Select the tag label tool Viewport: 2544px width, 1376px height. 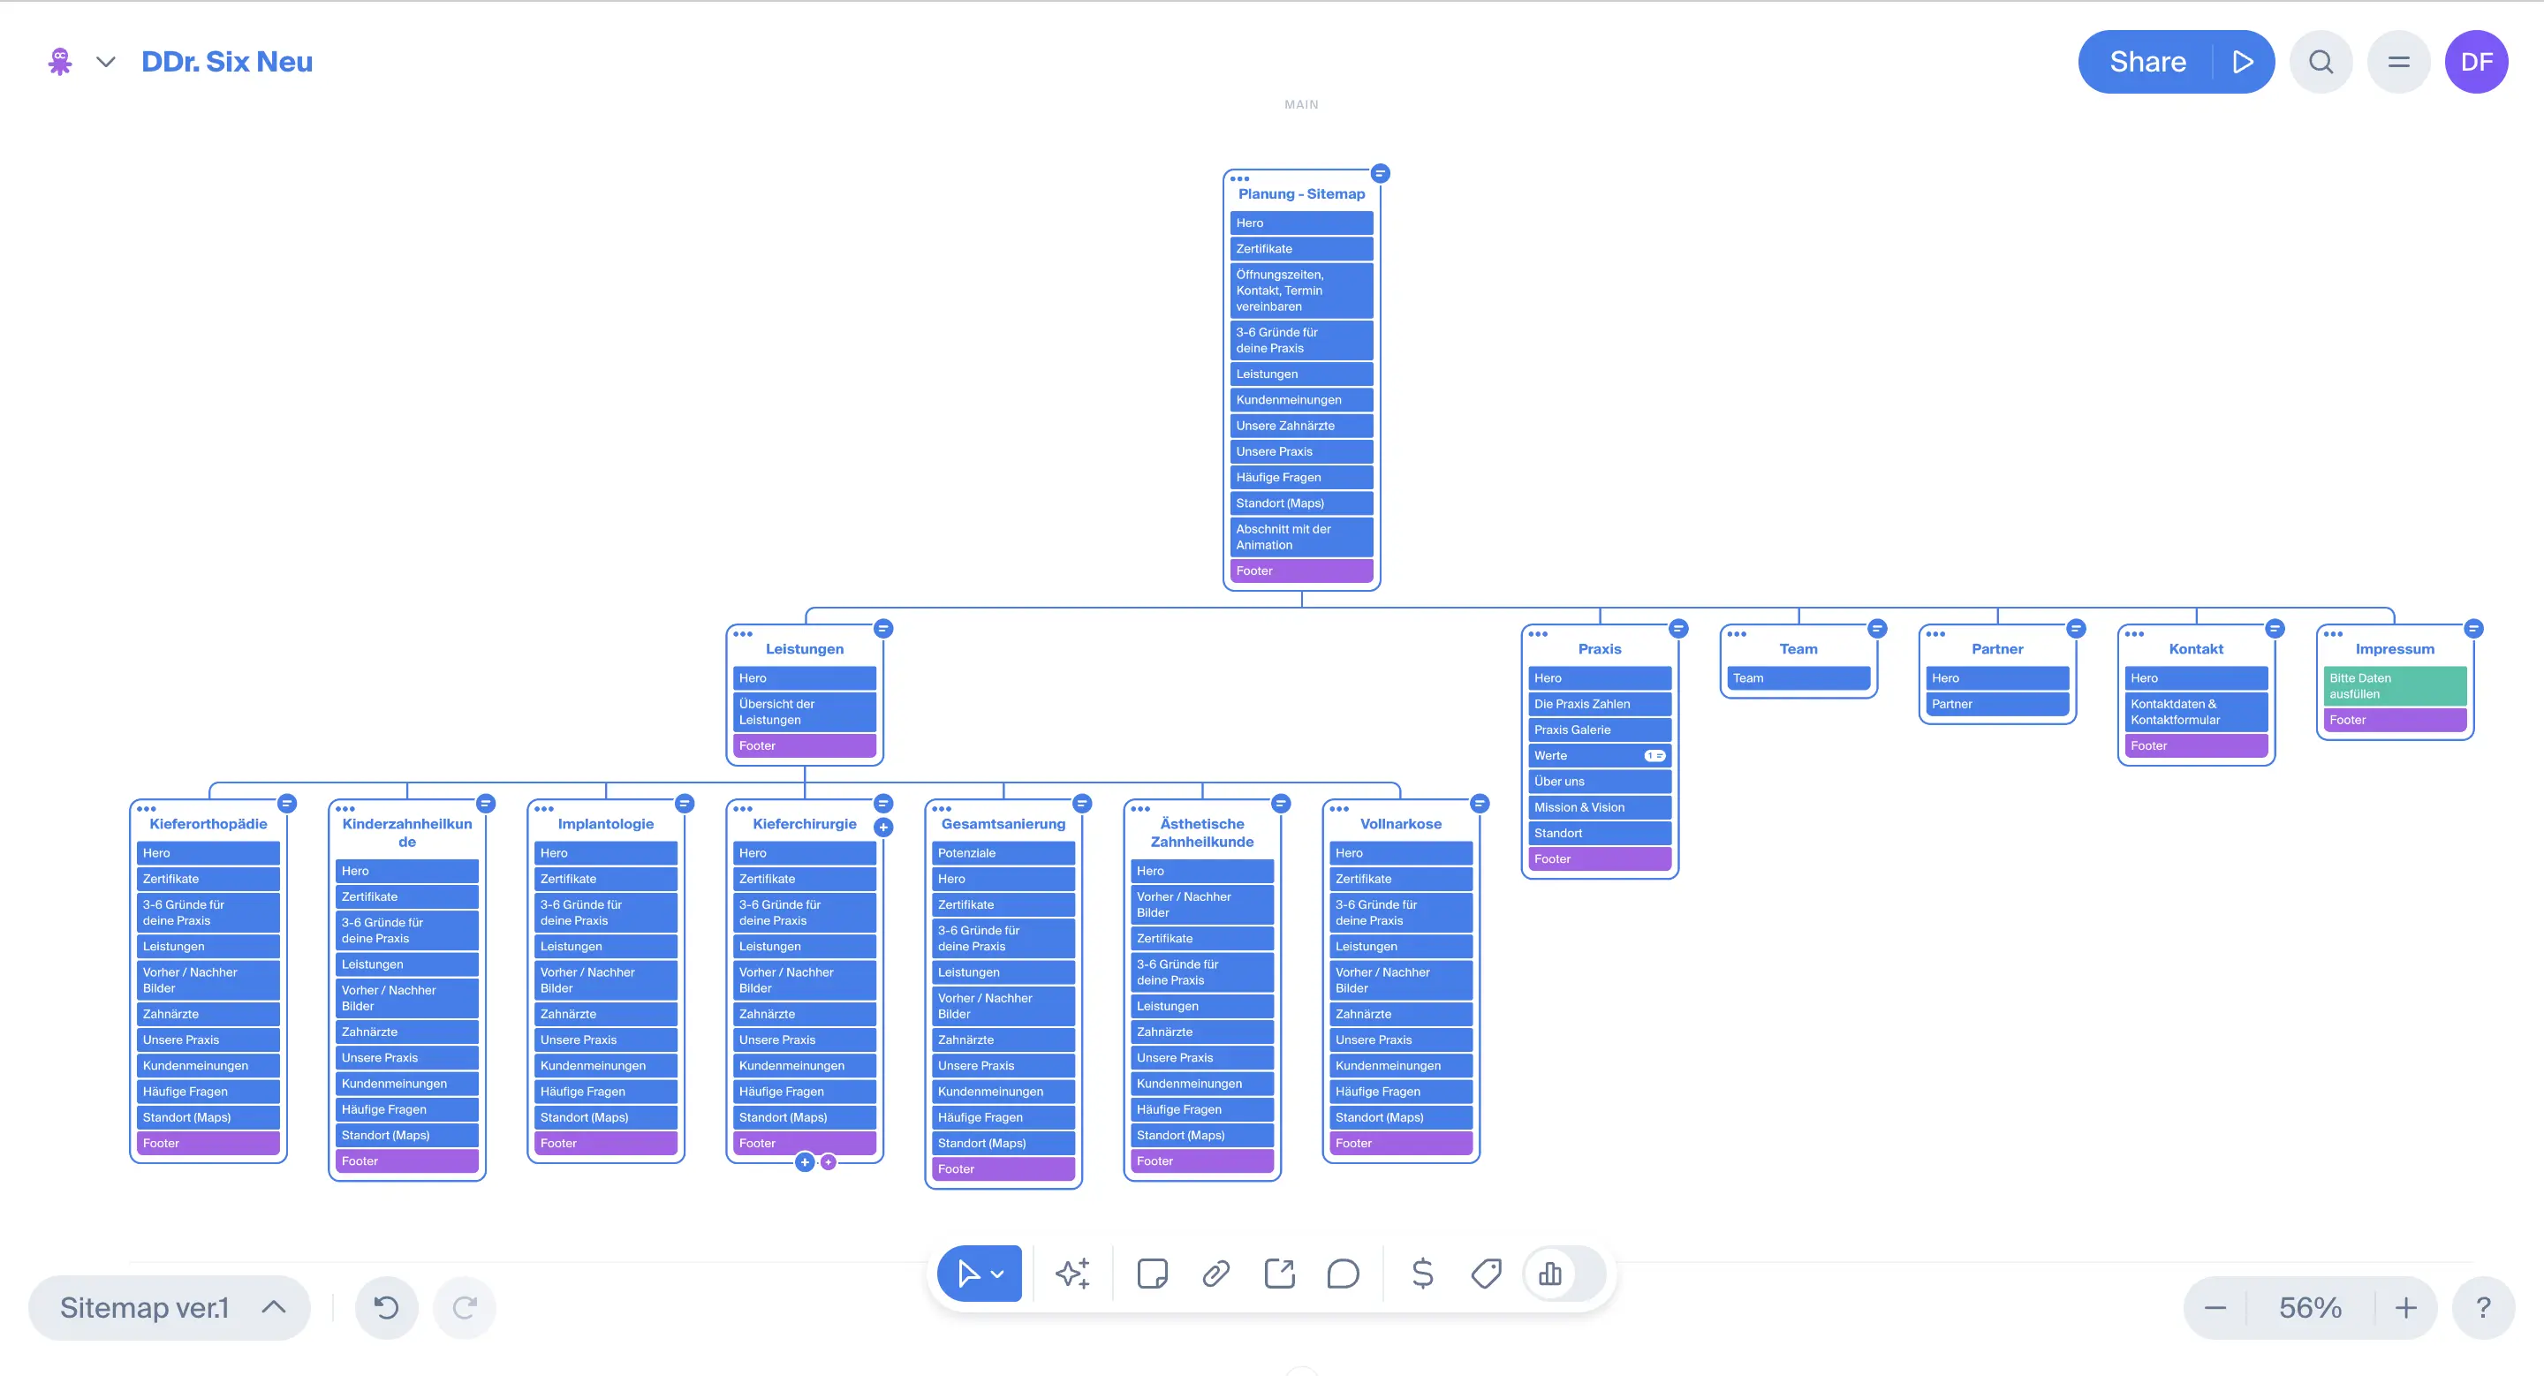pyautogui.click(x=1487, y=1274)
